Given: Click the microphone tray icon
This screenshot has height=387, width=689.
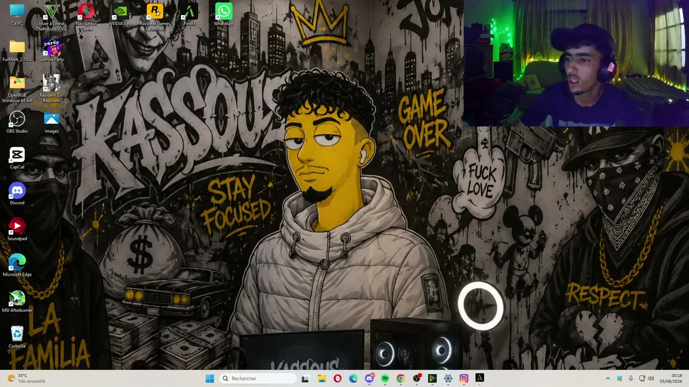Looking at the screenshot, I should click(x=631, y=378).
